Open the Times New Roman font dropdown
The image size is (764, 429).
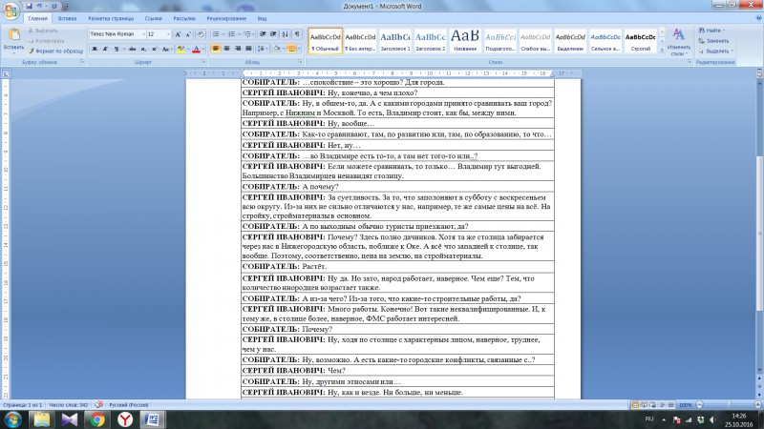(x=144, y=34)
